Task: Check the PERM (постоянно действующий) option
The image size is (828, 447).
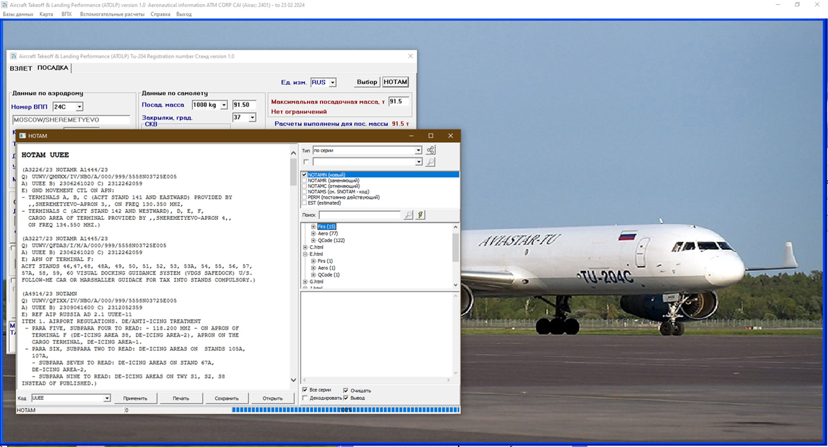Action: [304, 197]
